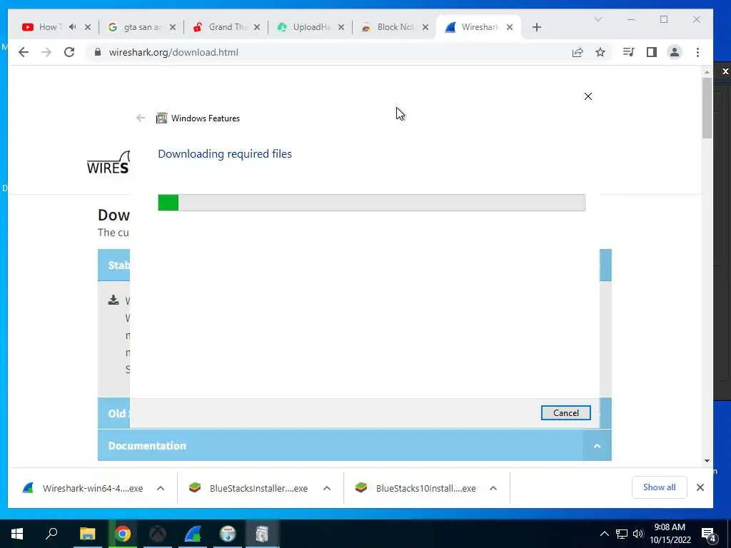
Task: Mute the audio on the YouTube tab
Action: click(x=72, y=27)
